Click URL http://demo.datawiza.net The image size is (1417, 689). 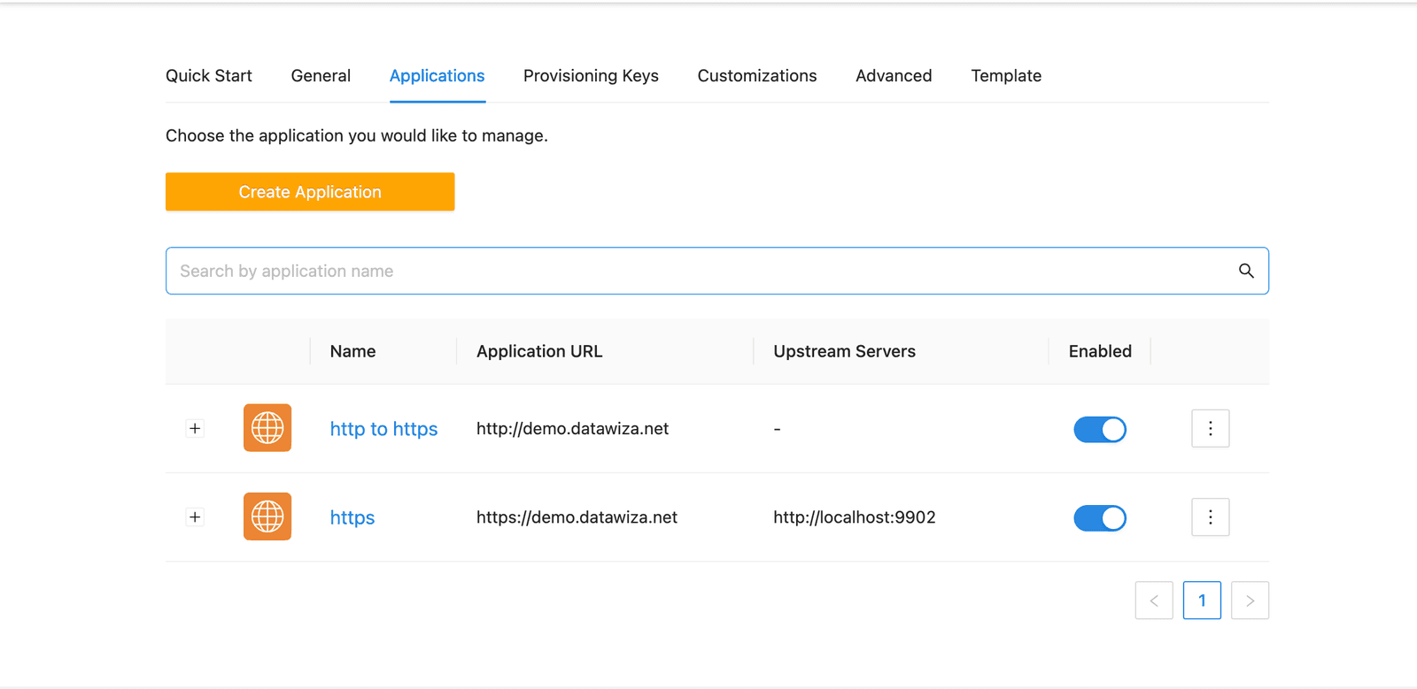(572, 429)
